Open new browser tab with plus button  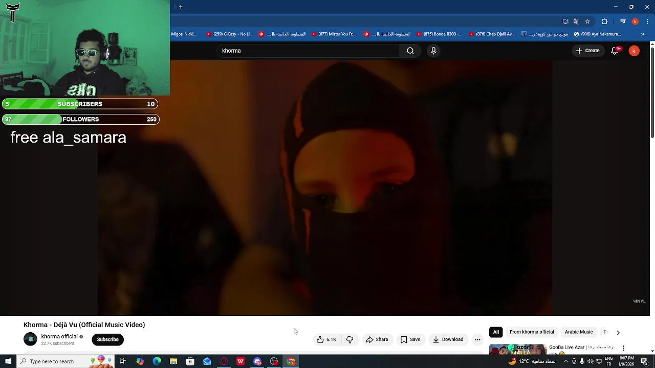click(181, 7)
